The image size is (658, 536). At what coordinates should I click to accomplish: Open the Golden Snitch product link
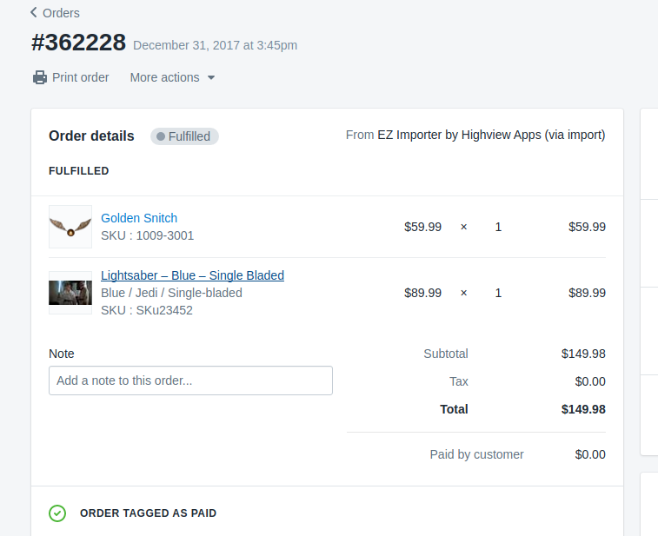[x=139, y=218]
